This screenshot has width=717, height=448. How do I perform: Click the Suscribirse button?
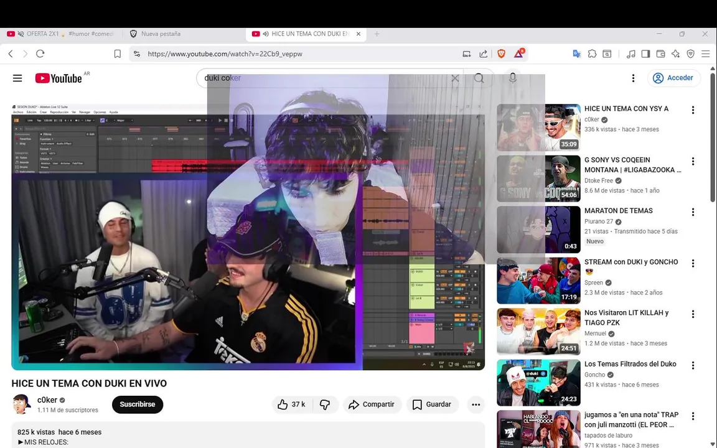click(x=138, y=404)
